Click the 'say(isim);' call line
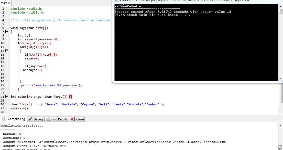This screenshot has height=150, width=283. tap(19, 108)
